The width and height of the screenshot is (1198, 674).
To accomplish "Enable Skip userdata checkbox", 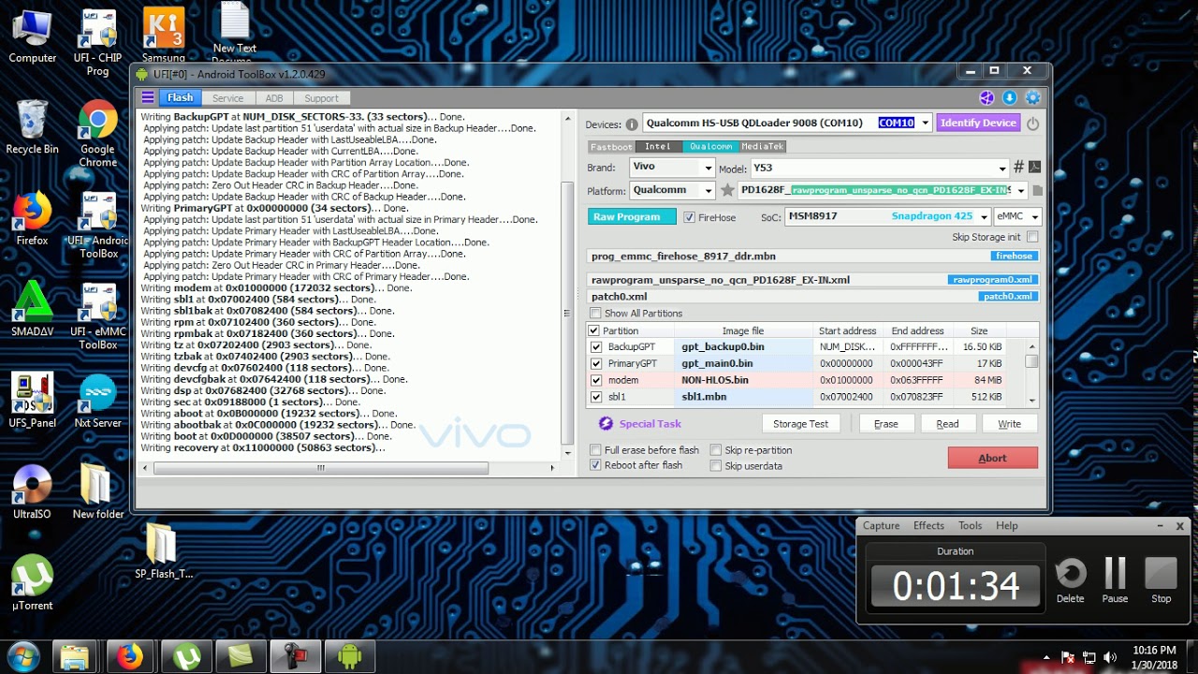I will (x=716, y=466).
